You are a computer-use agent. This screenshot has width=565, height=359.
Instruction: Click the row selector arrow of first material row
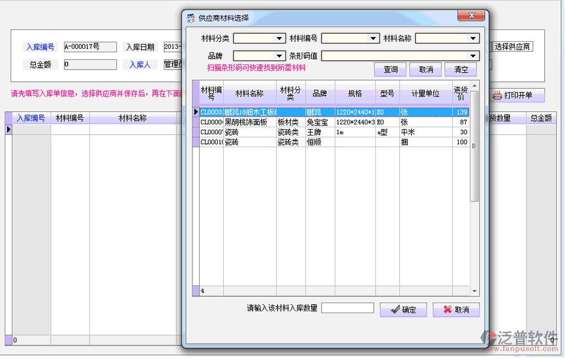[196, 112]
